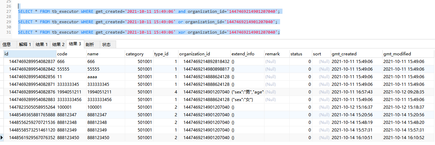Select code cell 55555
This screenshot has width=435, height=145.
[71, 69]
